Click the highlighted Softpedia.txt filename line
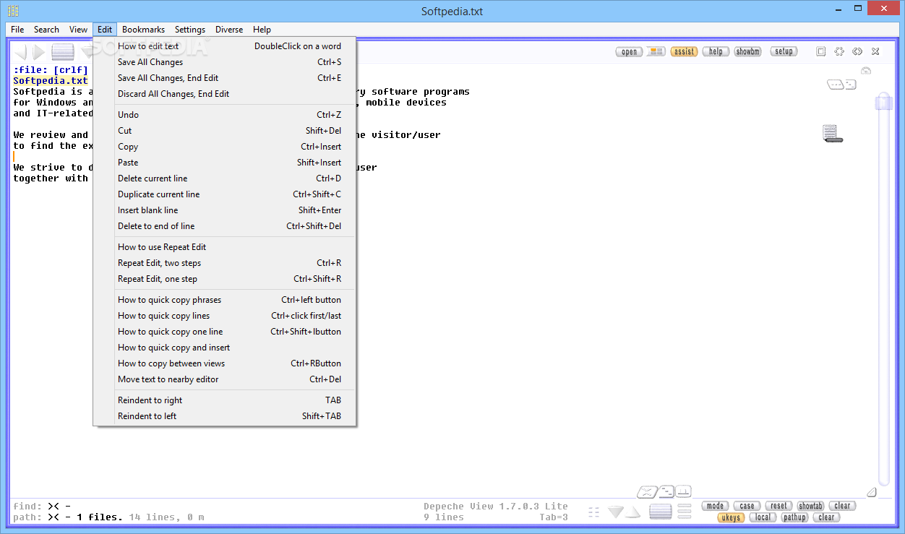Image resolution: width=905 pixels, height=534 pixels. click(51, 81)
